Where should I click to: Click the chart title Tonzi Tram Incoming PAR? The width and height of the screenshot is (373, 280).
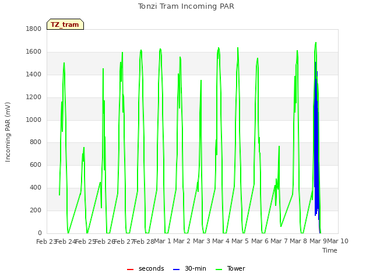tap(186, 6)
